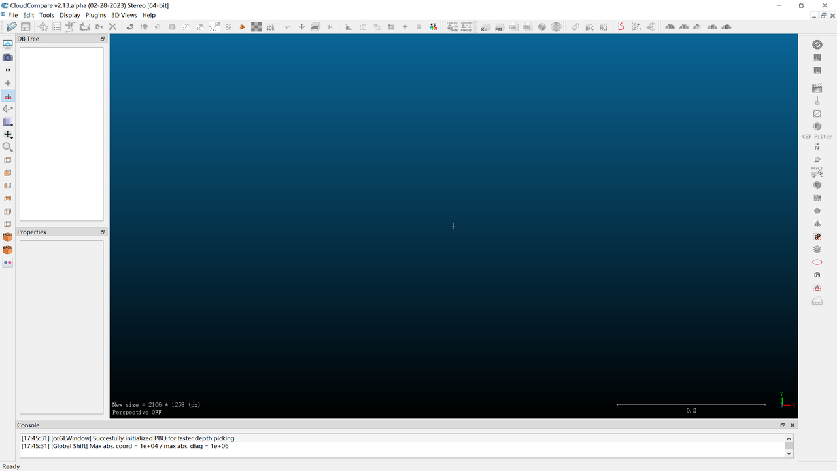Open the Plugins menu

(95, 15)
